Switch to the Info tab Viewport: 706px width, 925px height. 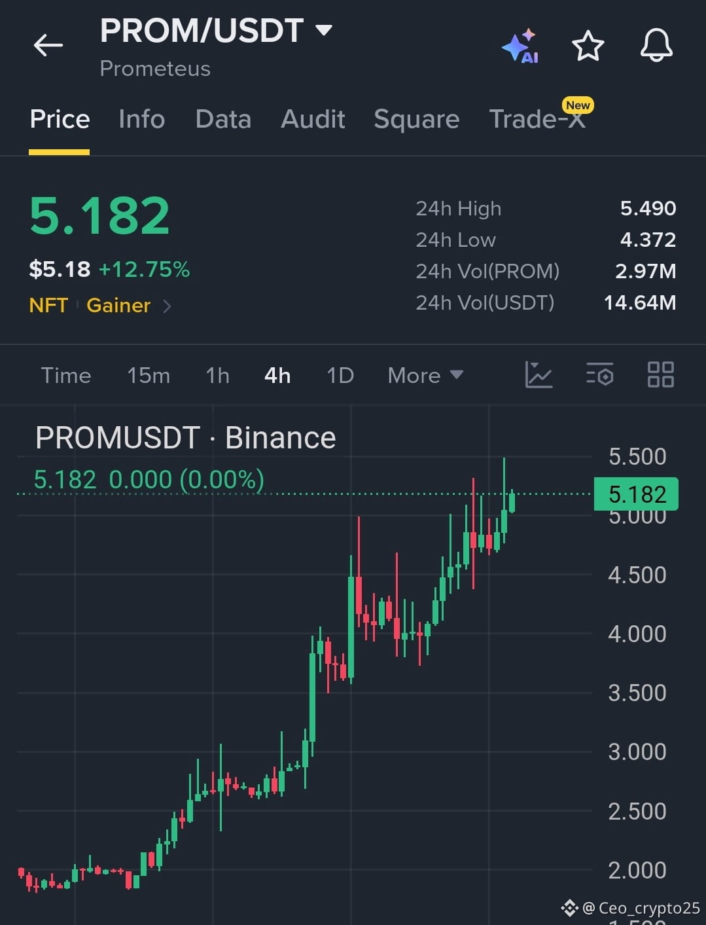[x=141, y=119]
